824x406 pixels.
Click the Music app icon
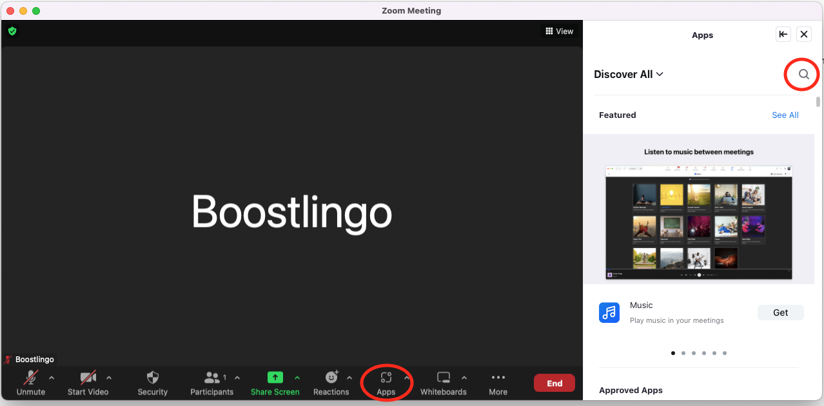pyautogui.click(x=609, y=313)
